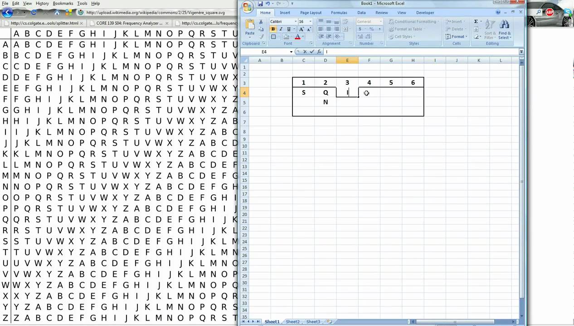This screenshot has height=326, width=574.
Task: Click the Grow Font icon
Action: click(301, 29)
